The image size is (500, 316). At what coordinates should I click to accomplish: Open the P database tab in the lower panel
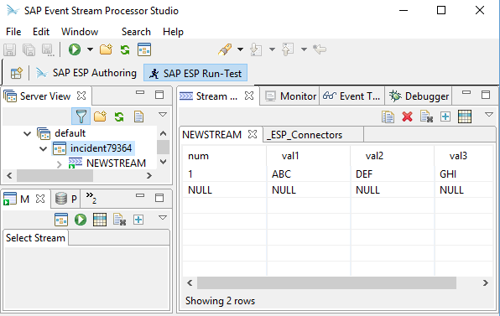pos(66,199)
